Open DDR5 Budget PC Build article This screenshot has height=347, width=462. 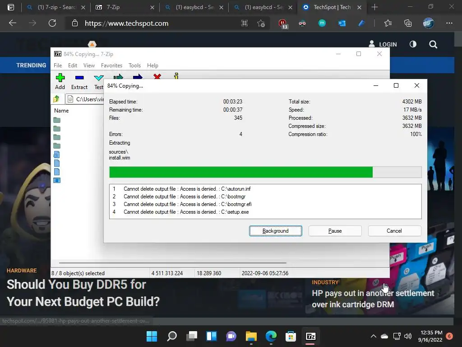point(83,293)
